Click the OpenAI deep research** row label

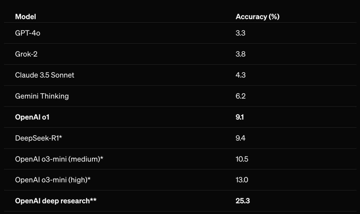tap(56, 201)
